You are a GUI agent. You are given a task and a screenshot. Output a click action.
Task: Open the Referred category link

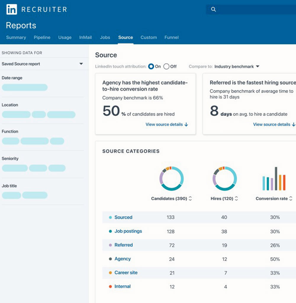coord(123,245)
